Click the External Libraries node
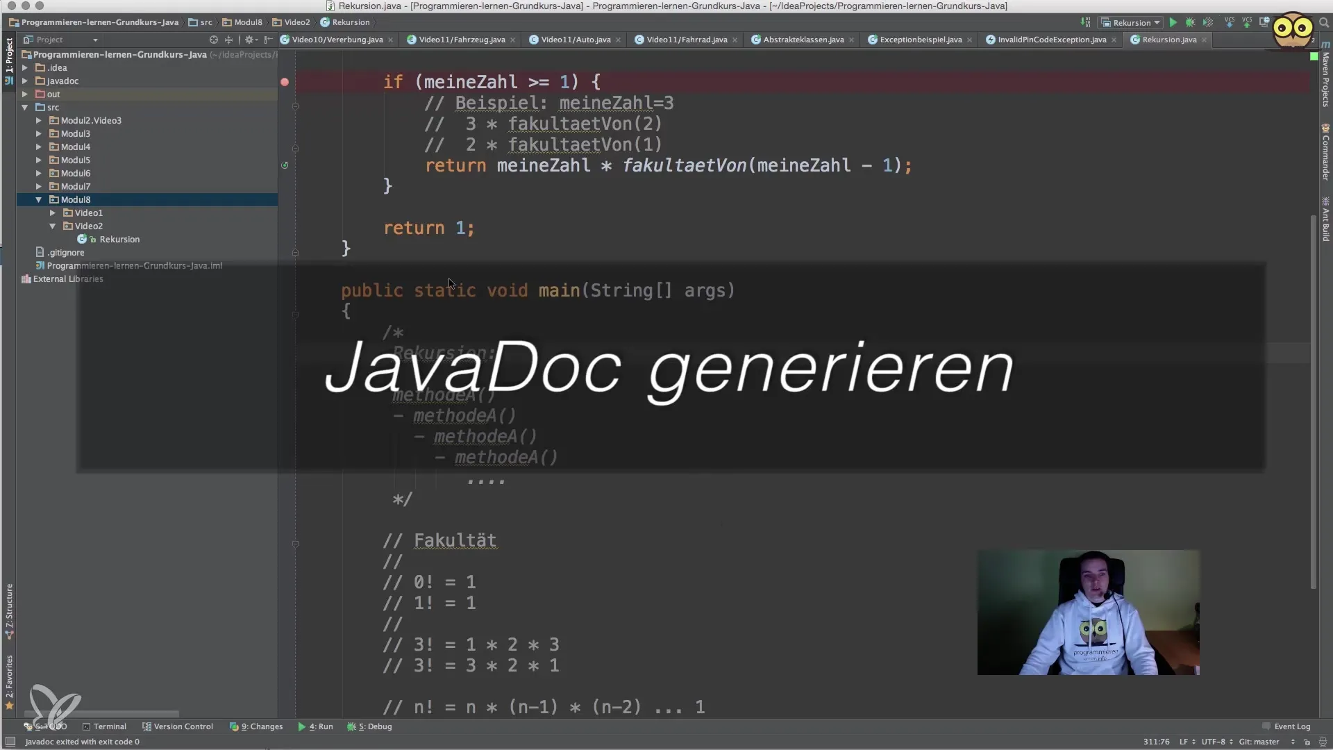The height and width of the screenshot is (750, 1333). coord(62,278)
